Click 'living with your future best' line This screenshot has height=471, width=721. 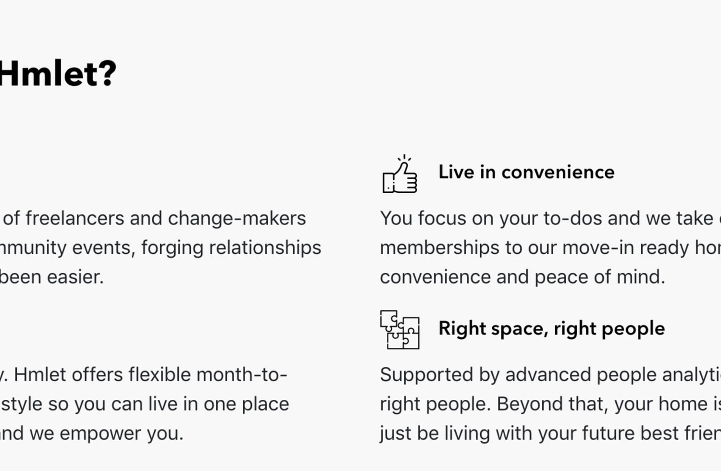coord(550,434)
